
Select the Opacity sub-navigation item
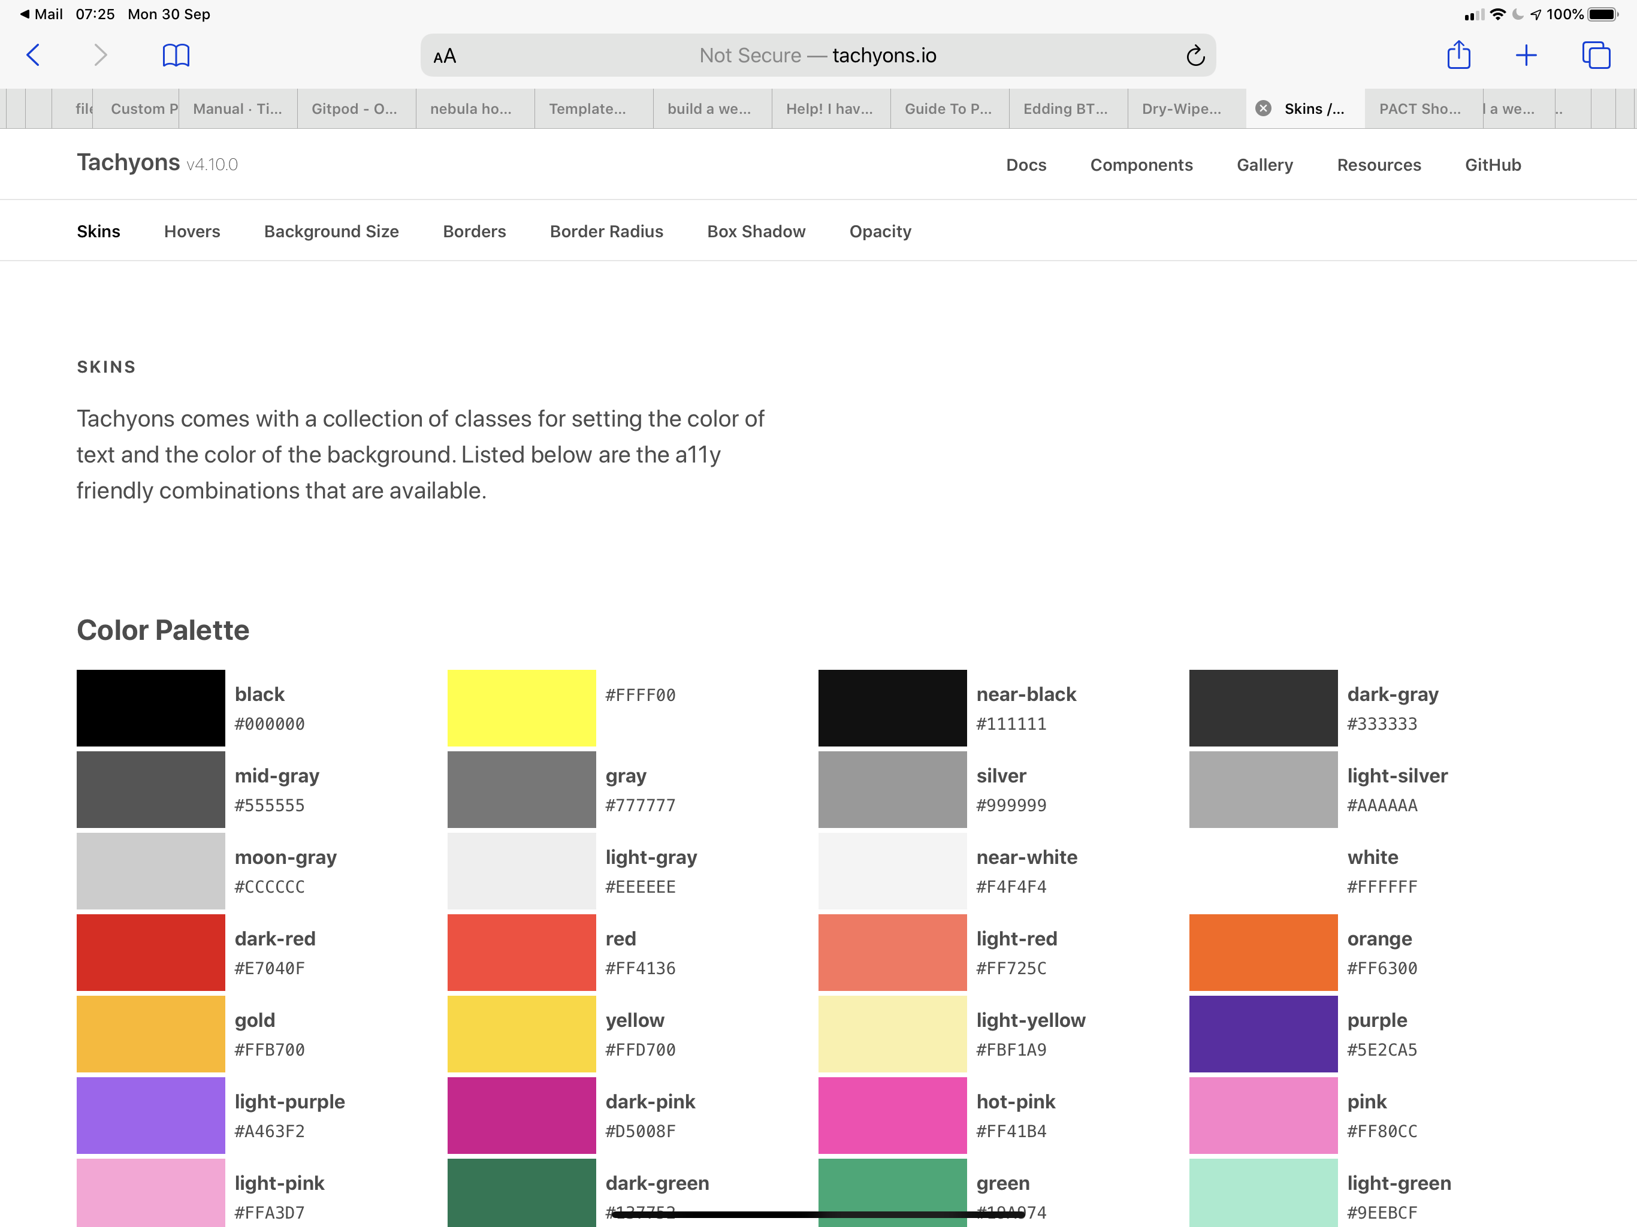coord(880,232)
